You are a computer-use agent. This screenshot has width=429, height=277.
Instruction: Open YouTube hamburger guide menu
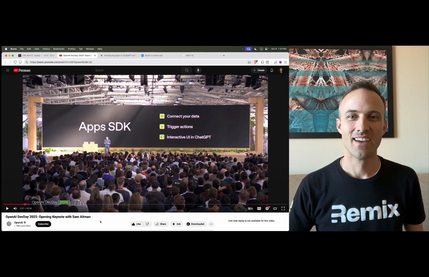(7, 70)
